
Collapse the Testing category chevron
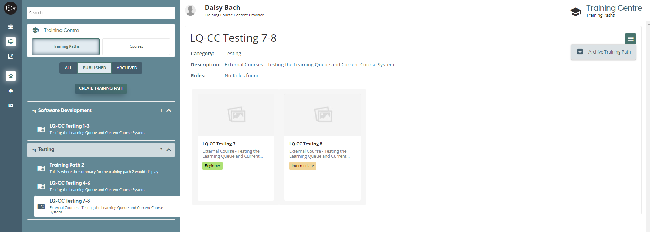pos(169,150)
